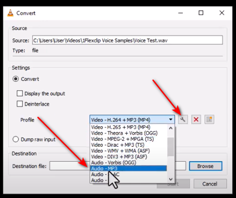The width and height of the screenshot is (236, 198).
Task: Create a new profile icon
Action: (x=209, y=119)
